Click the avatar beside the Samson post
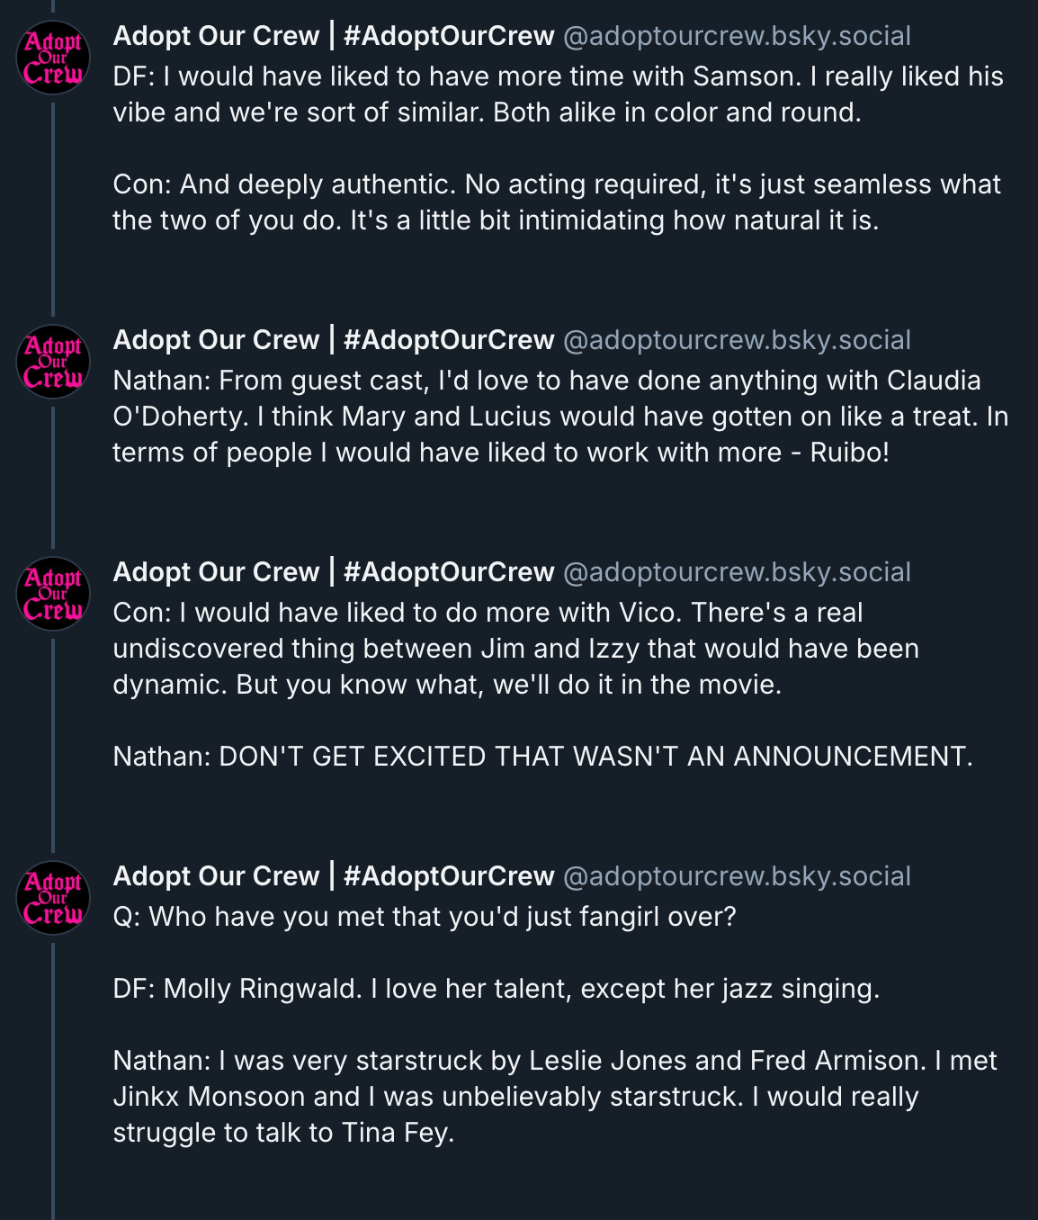The image size is (1038, 1220). coord(53,58)
